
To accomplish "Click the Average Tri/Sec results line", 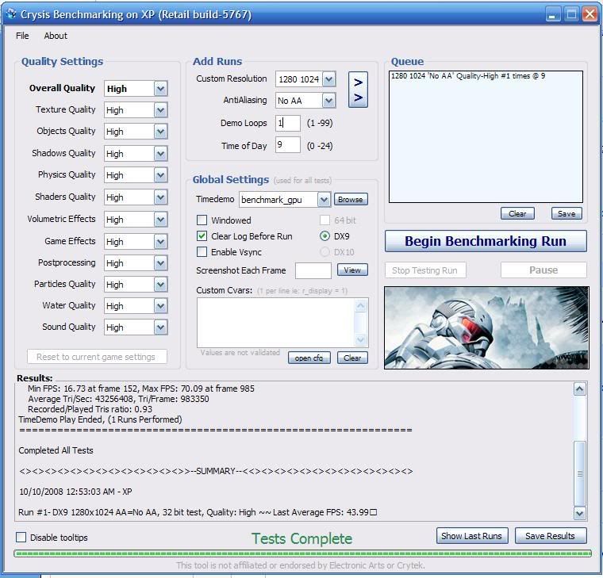I will tap(118, 399).
